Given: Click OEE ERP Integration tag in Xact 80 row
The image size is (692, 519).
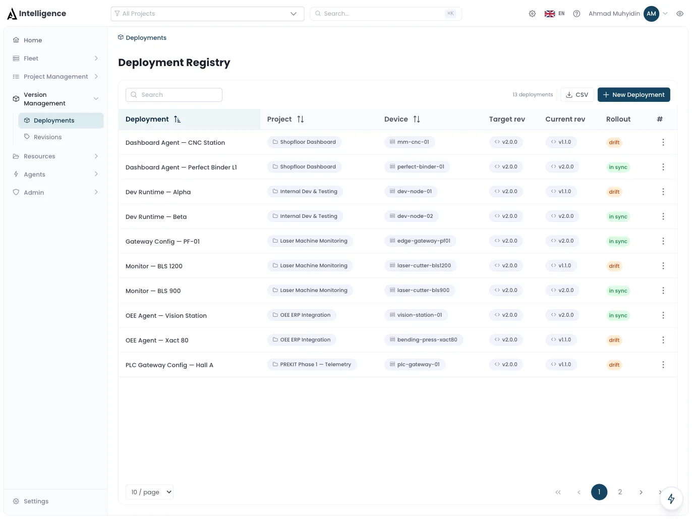Looking at the screenshot, I should click(302, 340).
